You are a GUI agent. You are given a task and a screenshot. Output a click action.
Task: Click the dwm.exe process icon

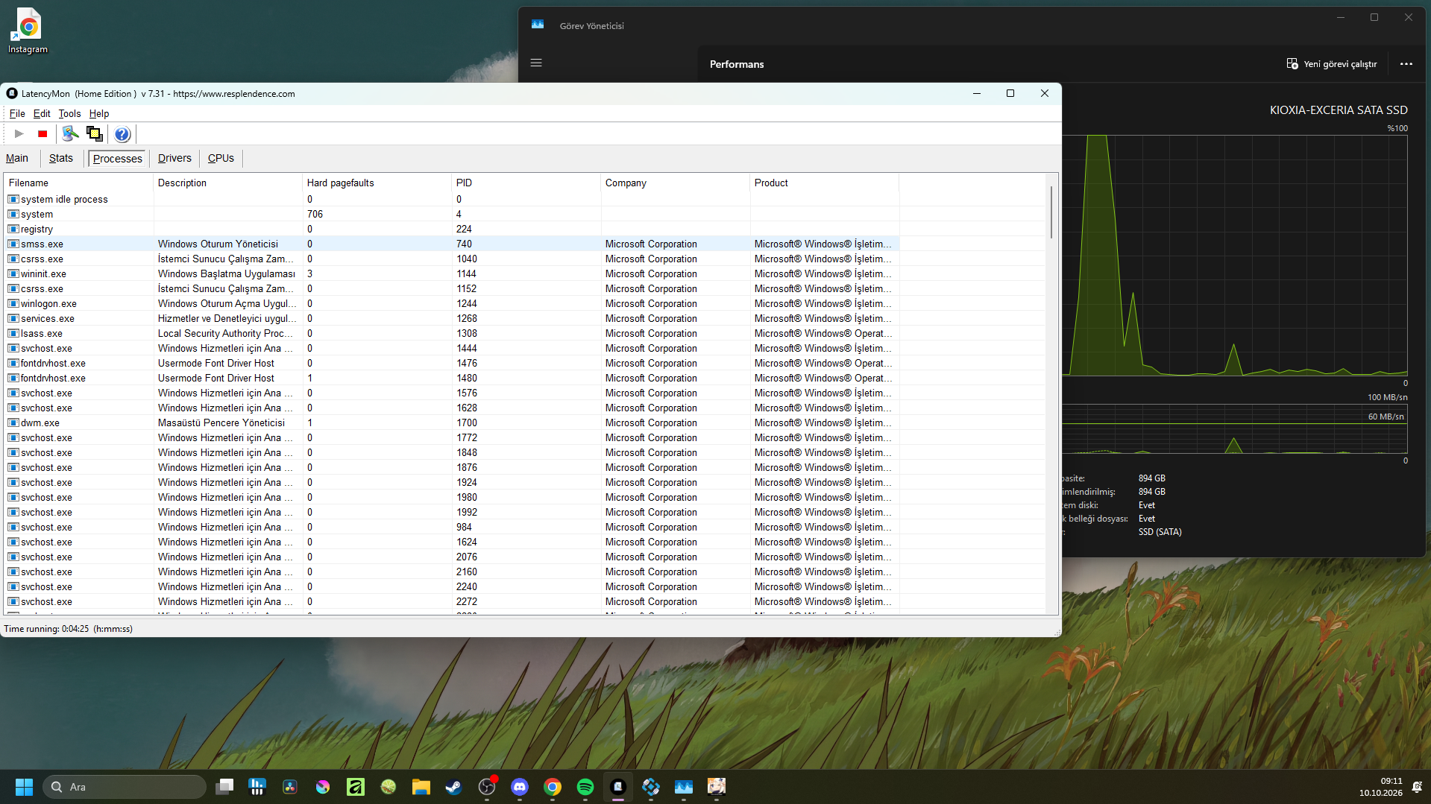click(13, 422)
